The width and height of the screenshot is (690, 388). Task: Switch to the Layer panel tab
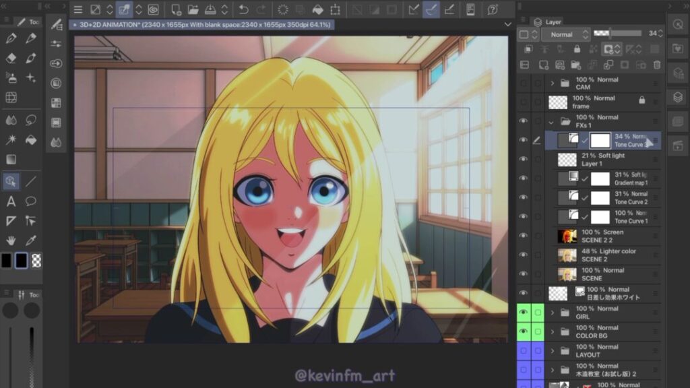[x=548, y=22]
